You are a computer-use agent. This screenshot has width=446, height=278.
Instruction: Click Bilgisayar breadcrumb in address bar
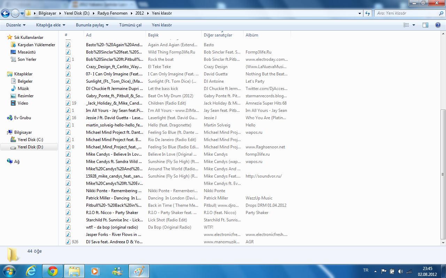click(x=48, y=13)
